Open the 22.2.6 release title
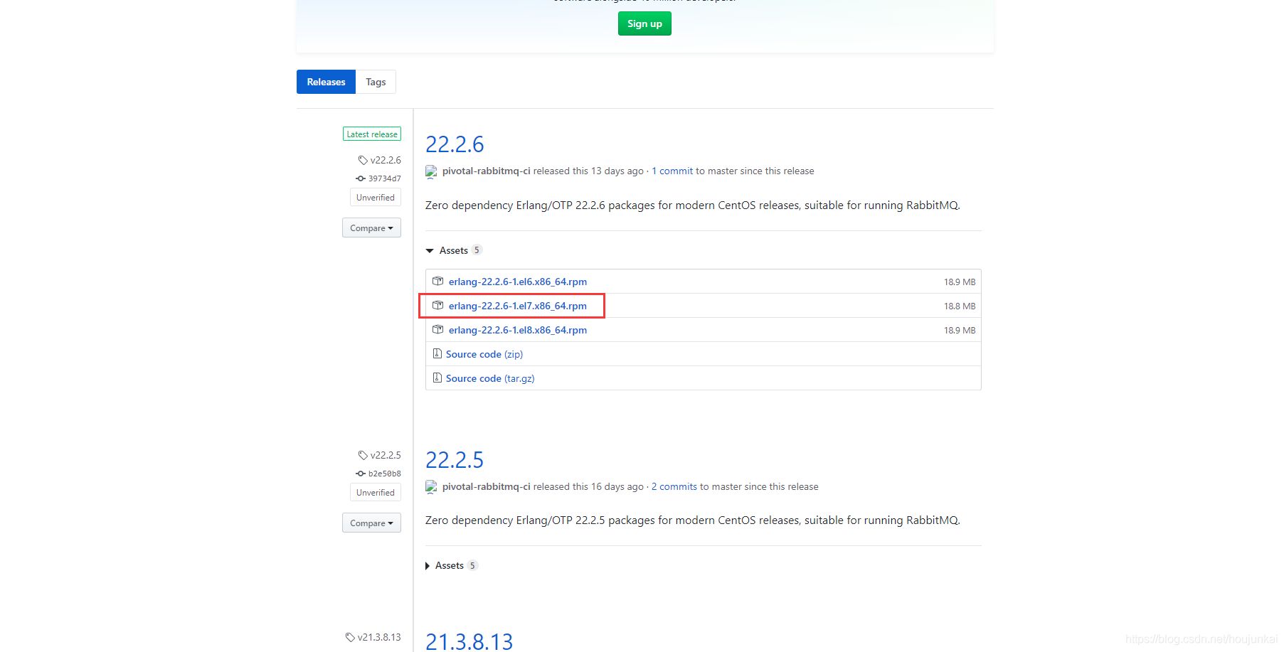 [x=455, y=144]
